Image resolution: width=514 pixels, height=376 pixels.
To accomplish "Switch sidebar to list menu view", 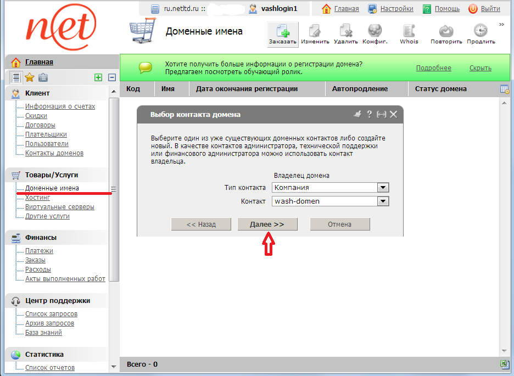I will click(16, 77).
